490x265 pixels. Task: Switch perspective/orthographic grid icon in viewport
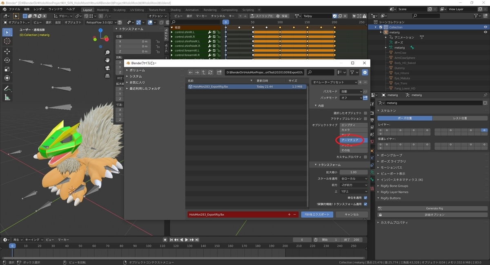tap(108, 76)
